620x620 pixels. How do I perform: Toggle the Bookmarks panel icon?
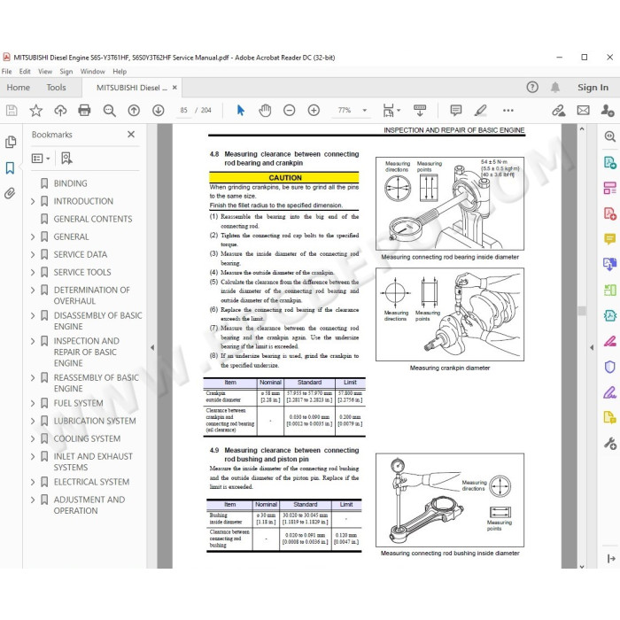point(10,167)
